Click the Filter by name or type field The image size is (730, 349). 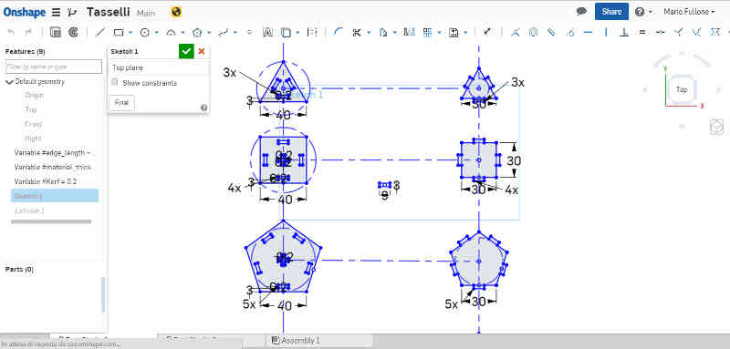pos(54,67)
